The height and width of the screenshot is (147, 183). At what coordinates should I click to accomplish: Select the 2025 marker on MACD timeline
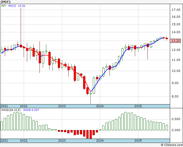click(x=138, y=141)
